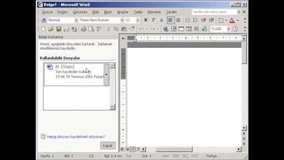Open the border style dropdown arrow
Screen dimensions: 284x160
(x=226, y=20)
